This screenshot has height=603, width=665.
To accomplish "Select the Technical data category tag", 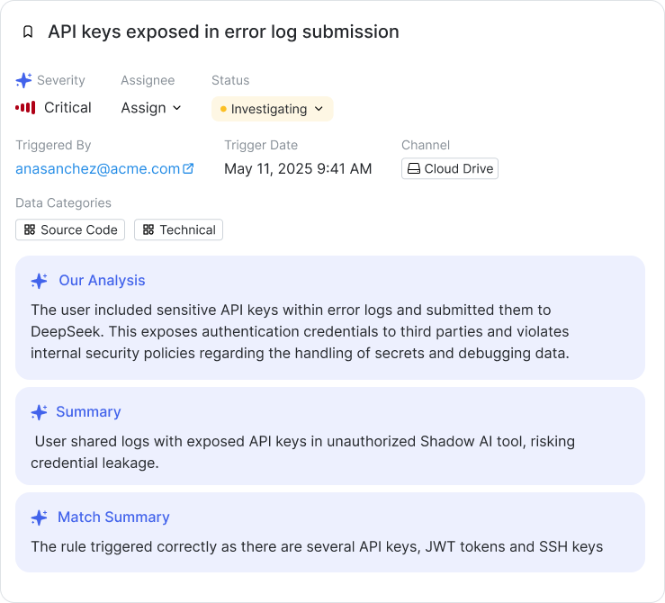I will tap(178, 229).
